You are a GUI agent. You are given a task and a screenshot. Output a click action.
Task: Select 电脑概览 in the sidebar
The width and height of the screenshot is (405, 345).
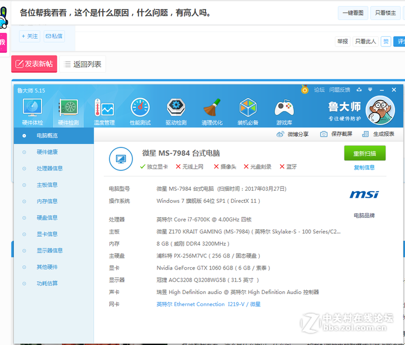(x=54, y=136)
